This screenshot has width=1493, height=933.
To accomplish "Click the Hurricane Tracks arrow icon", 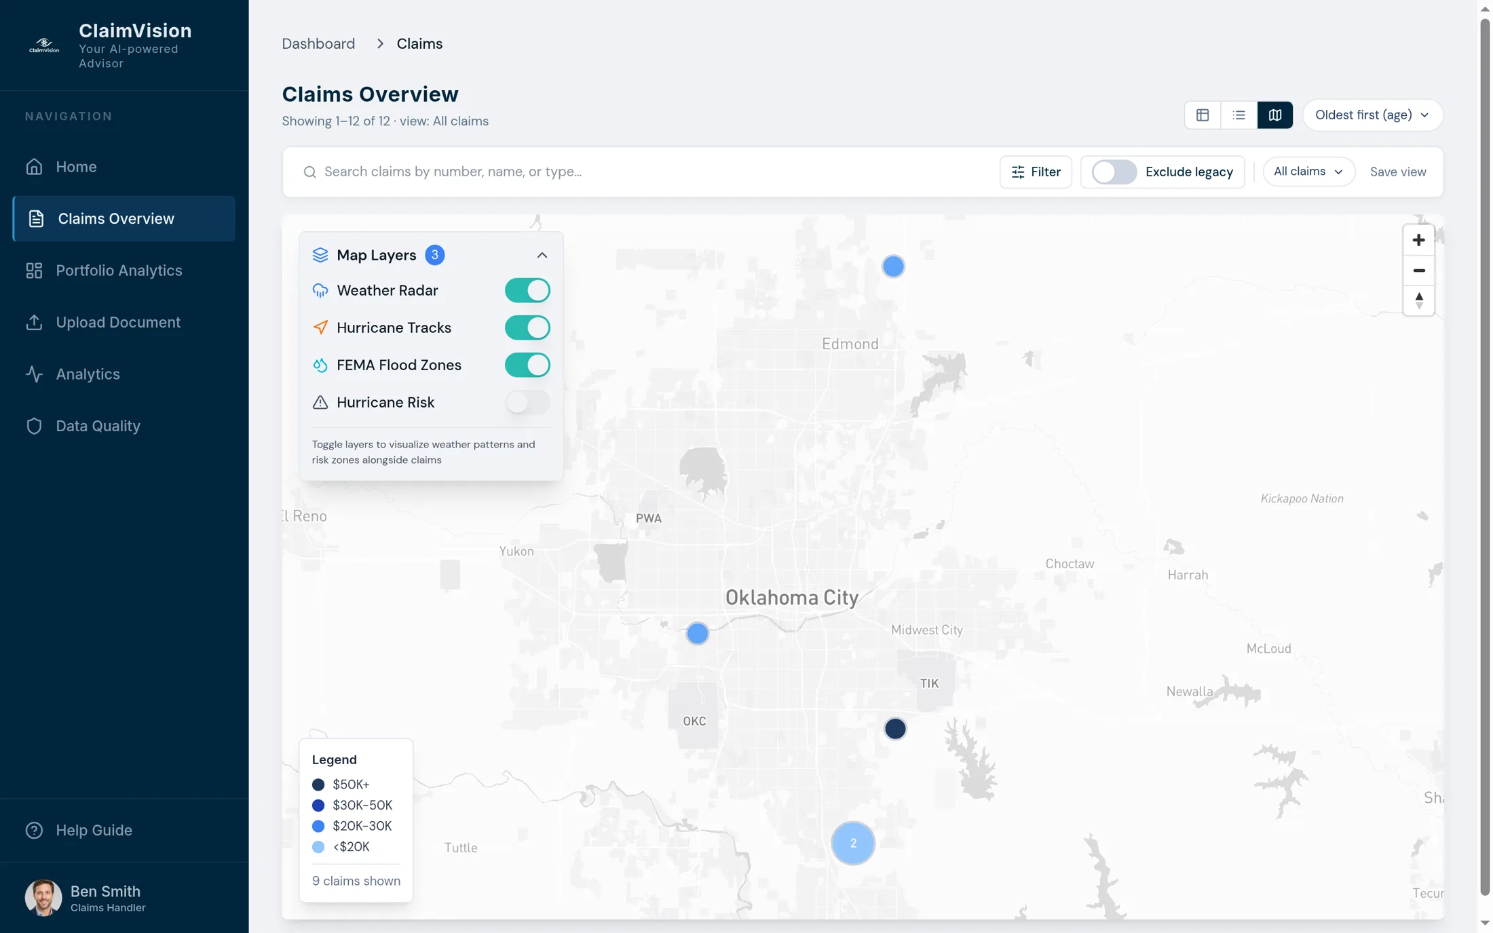I will pyautogui.click(x=320, y=327).
